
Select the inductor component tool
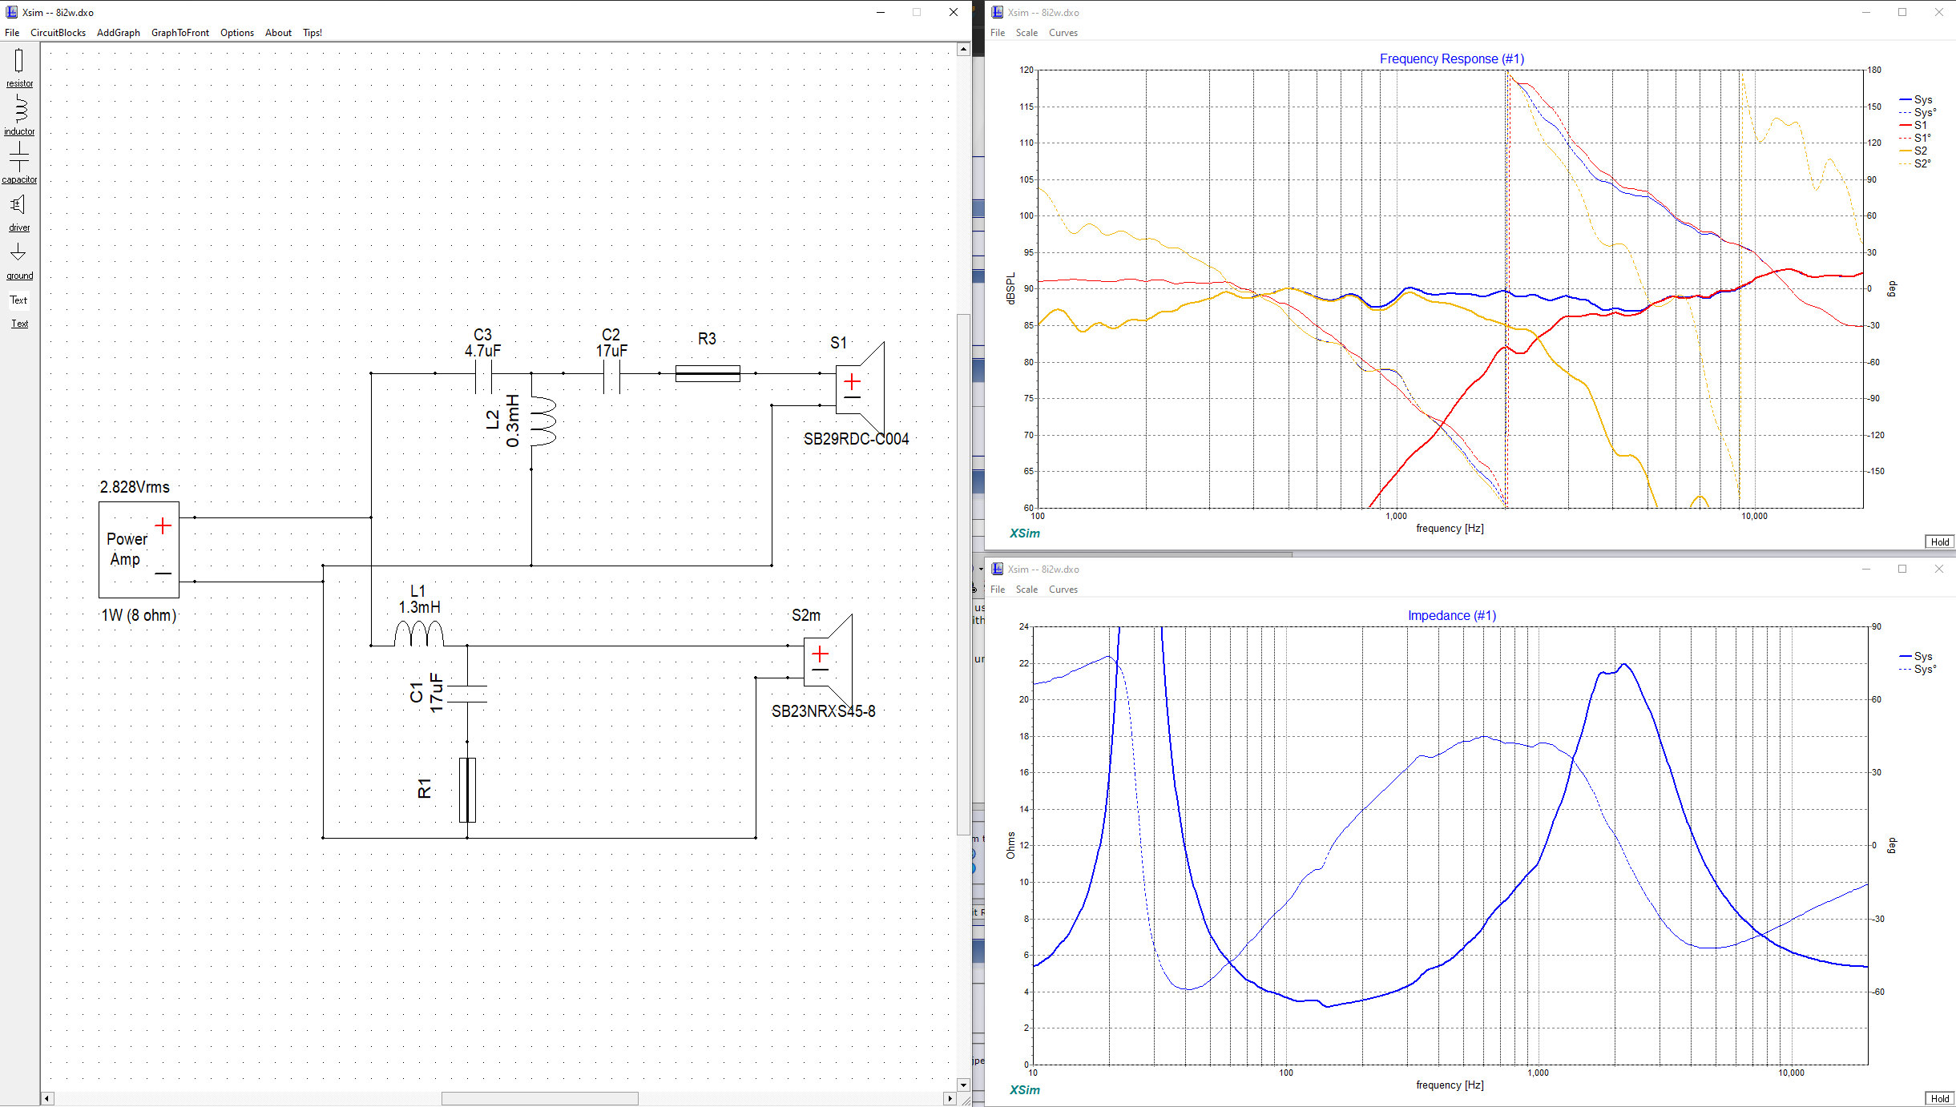tap(19, 115)
